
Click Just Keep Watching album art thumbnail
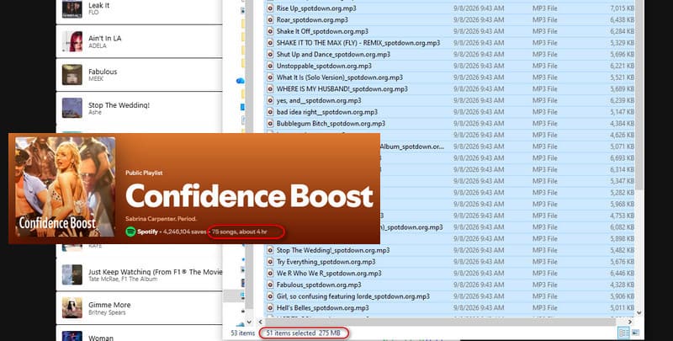[x=72, y=274]
